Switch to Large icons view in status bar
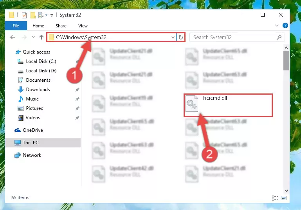 (284, 198)
